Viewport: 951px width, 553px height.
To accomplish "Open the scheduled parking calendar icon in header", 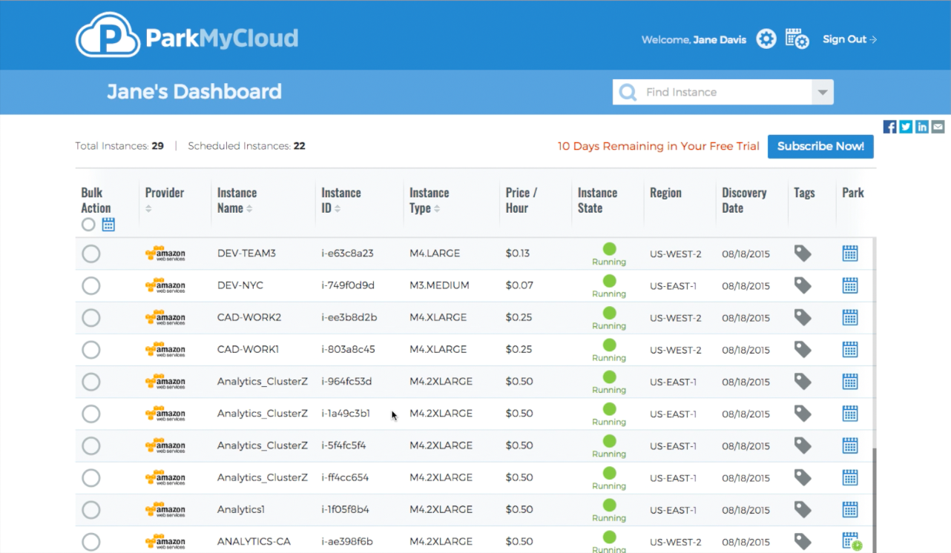I will point(797,38).
